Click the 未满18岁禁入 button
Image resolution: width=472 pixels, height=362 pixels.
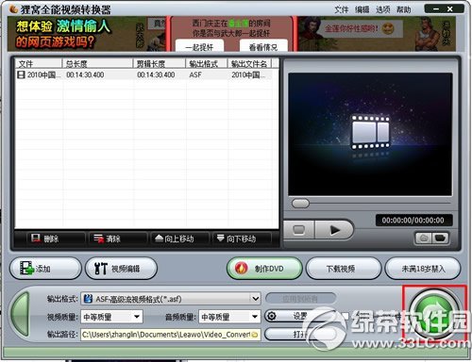point(423,269)
